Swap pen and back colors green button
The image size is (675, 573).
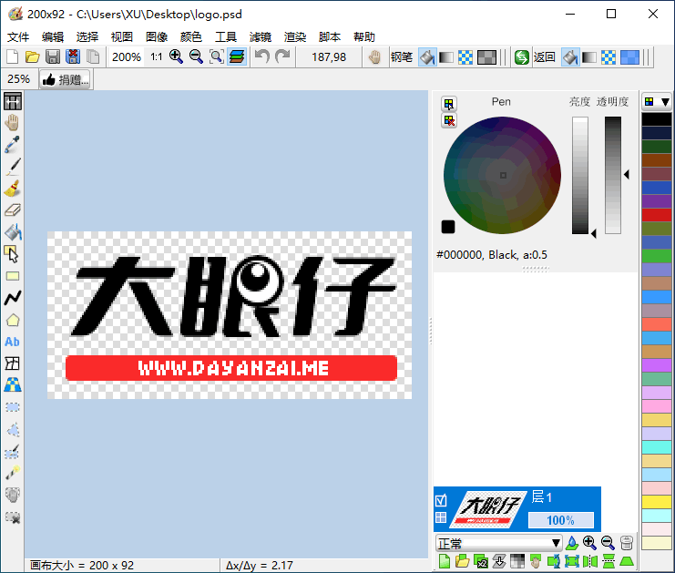[x=522, y=56]
